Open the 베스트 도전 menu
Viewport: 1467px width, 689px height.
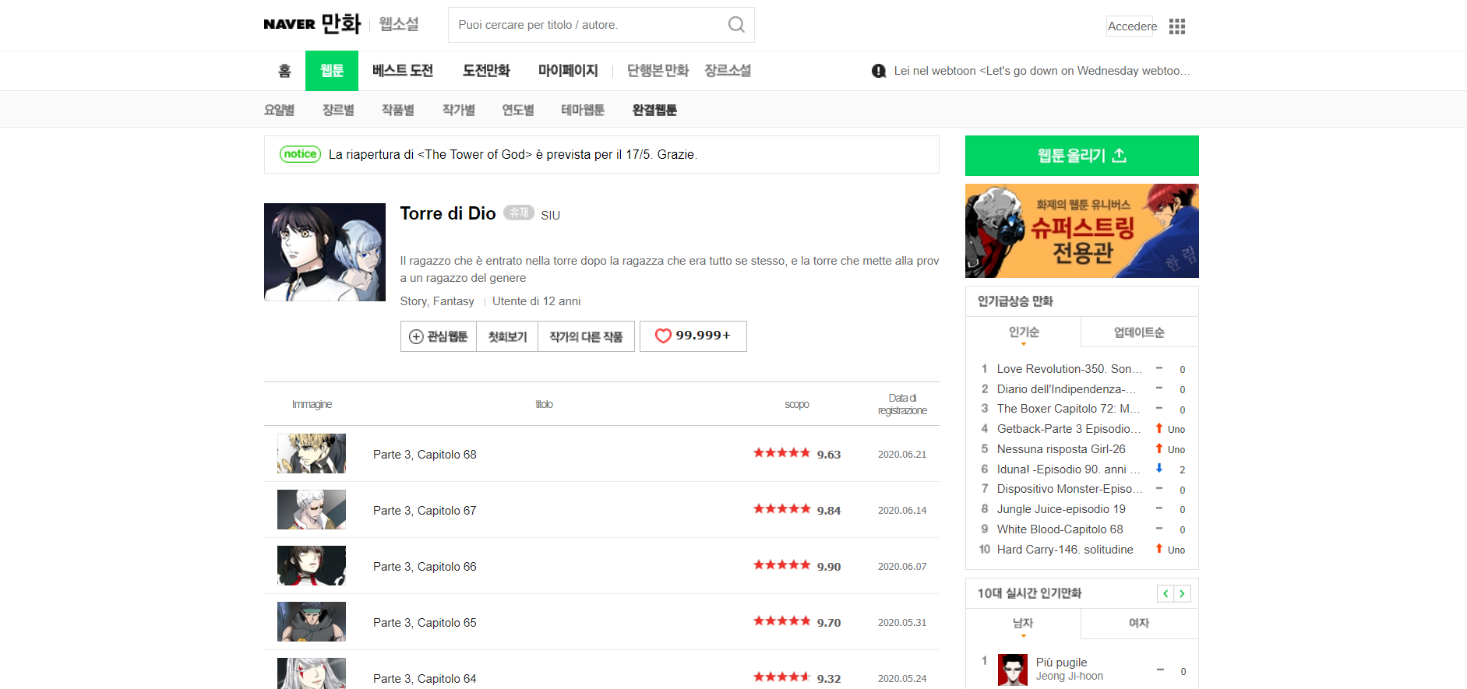pos(403,71)
